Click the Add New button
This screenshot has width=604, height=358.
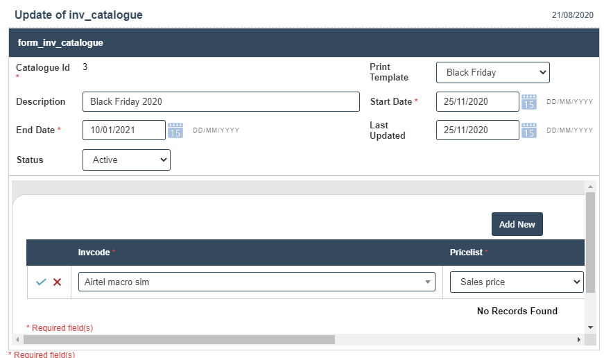[517, 224]
